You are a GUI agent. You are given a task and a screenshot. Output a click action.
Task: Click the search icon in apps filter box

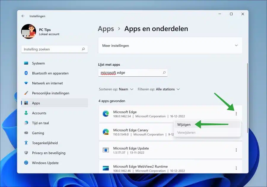click(x=164, y=72)
